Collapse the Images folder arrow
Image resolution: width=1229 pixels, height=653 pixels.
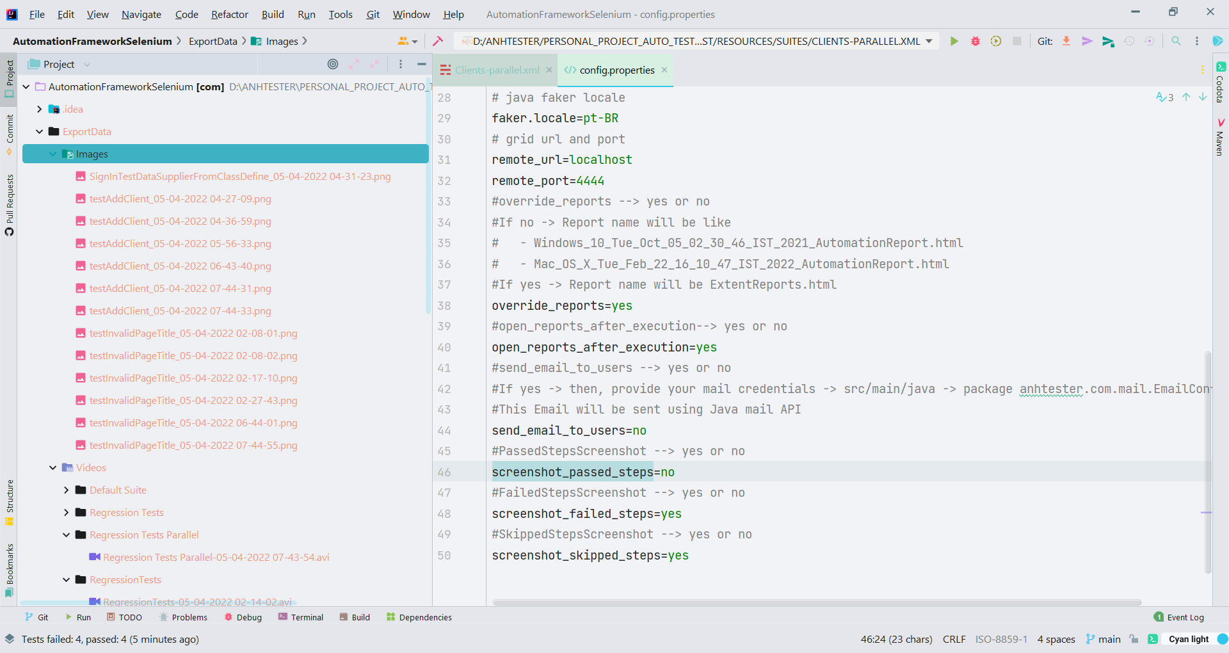[x=53, y=154]
